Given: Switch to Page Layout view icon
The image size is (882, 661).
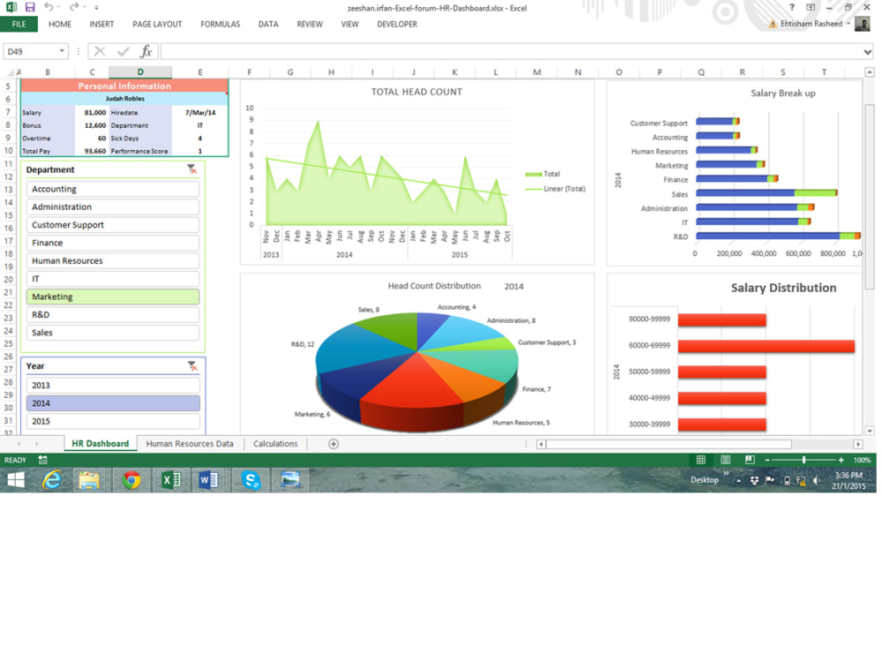Looking at the screenshot, I should point(726,460).
